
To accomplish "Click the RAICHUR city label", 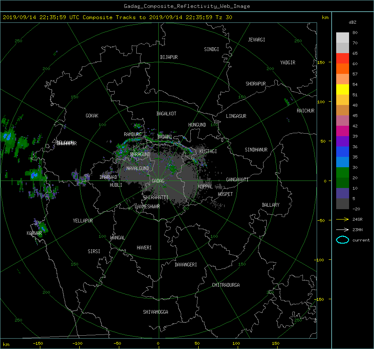I will pos(305,111).
